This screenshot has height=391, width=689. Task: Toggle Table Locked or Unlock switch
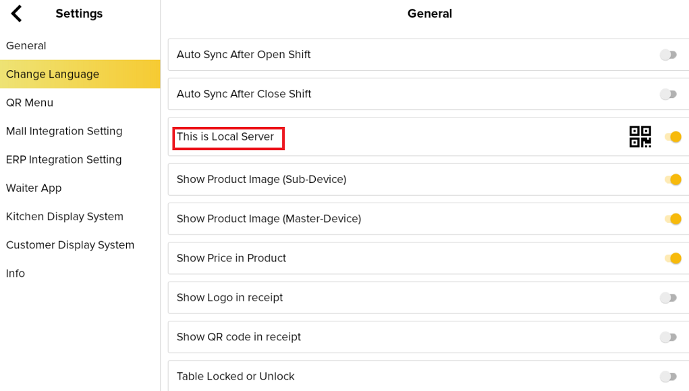669,376
